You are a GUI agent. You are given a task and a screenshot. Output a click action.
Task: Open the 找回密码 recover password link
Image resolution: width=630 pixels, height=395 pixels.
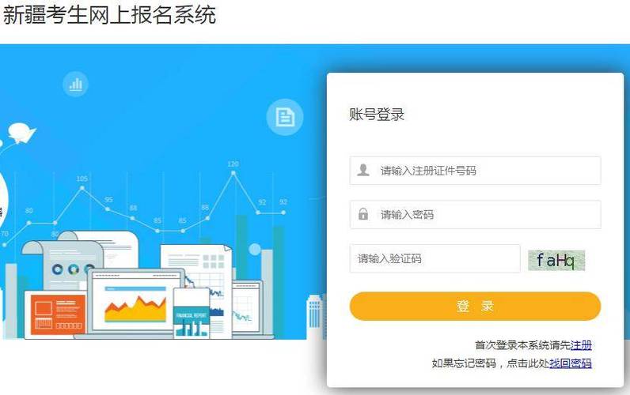coord(571,363)
